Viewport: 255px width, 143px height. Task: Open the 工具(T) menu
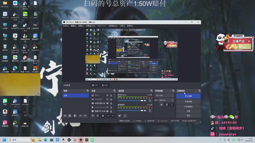point(122,26)
